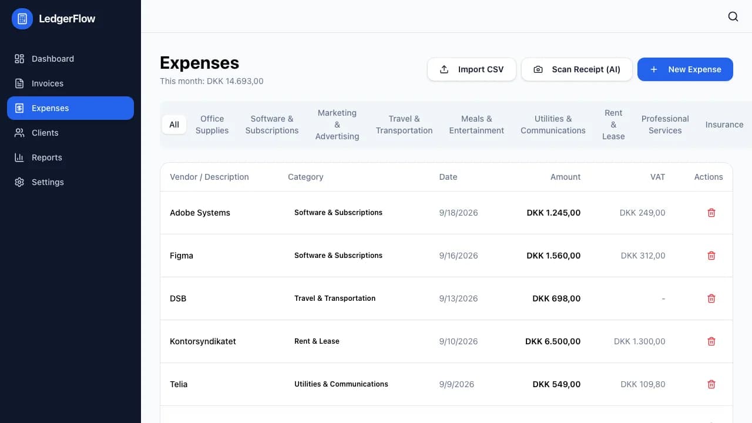The height and width of the screenshot is (423, 752).
Task: Click the Date column header
Action: point(448,177)
